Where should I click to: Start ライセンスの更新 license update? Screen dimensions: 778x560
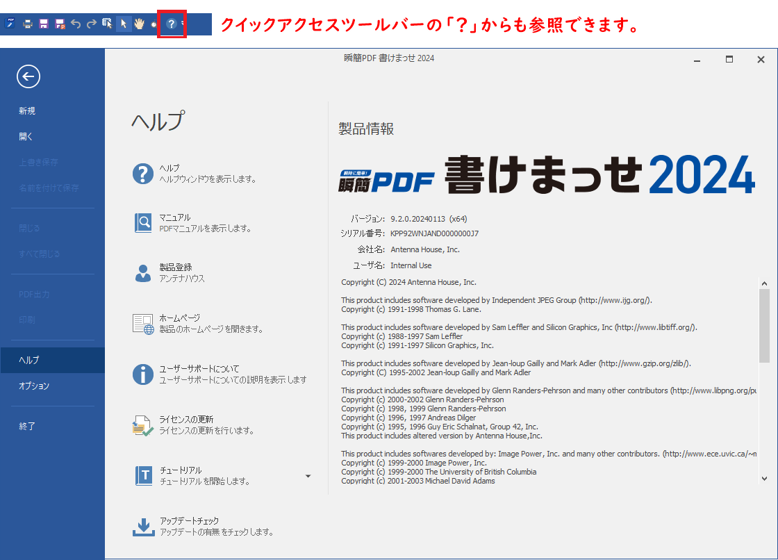click(x=194, y=425)
